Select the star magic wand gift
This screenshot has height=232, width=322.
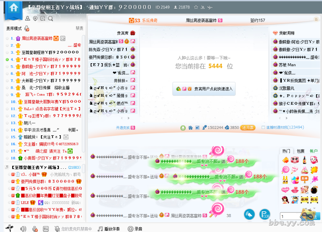pos(314,180)
